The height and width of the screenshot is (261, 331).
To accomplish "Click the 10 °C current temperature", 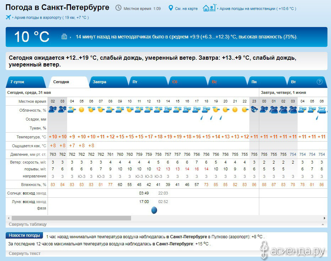I will pyautogui.click(x=32, y=37).
